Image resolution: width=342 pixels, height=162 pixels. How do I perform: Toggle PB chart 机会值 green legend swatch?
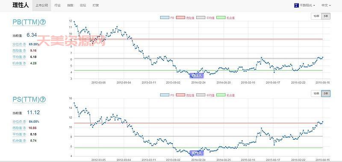click(221, 17)
